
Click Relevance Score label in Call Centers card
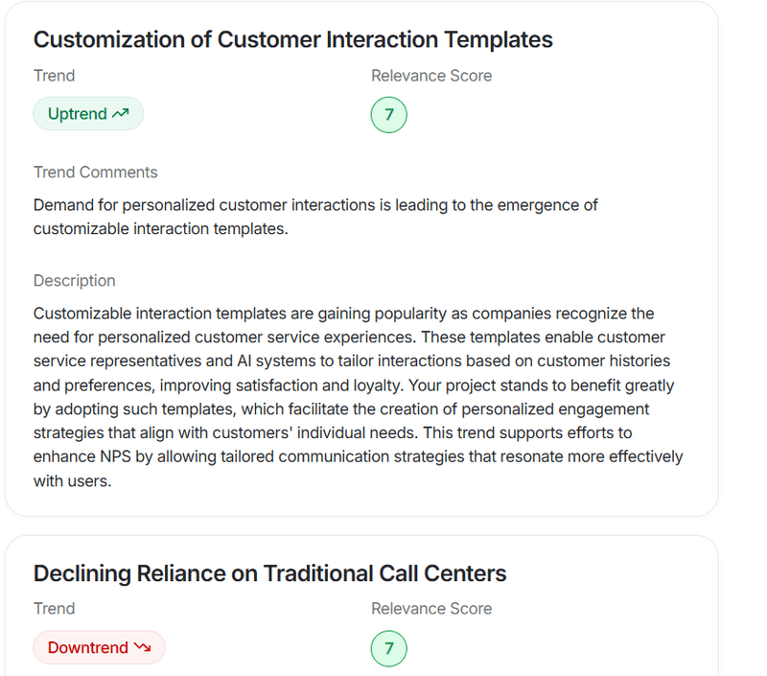point(431,609)
